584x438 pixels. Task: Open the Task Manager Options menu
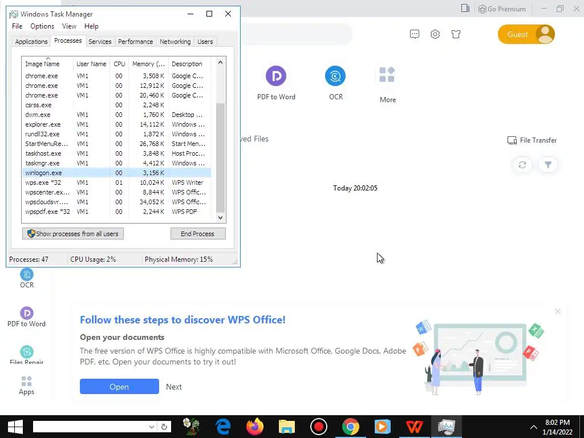click(x=42, y=26)
